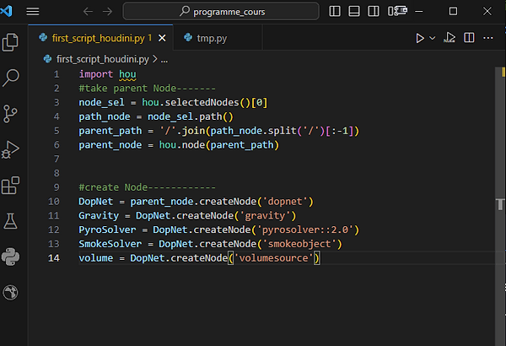Toggle the primary side bar layout
Viewport: 506px width, 346px height.
(335, 11)
